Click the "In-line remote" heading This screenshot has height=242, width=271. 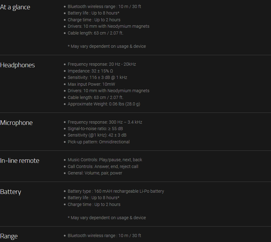point(19,161)
